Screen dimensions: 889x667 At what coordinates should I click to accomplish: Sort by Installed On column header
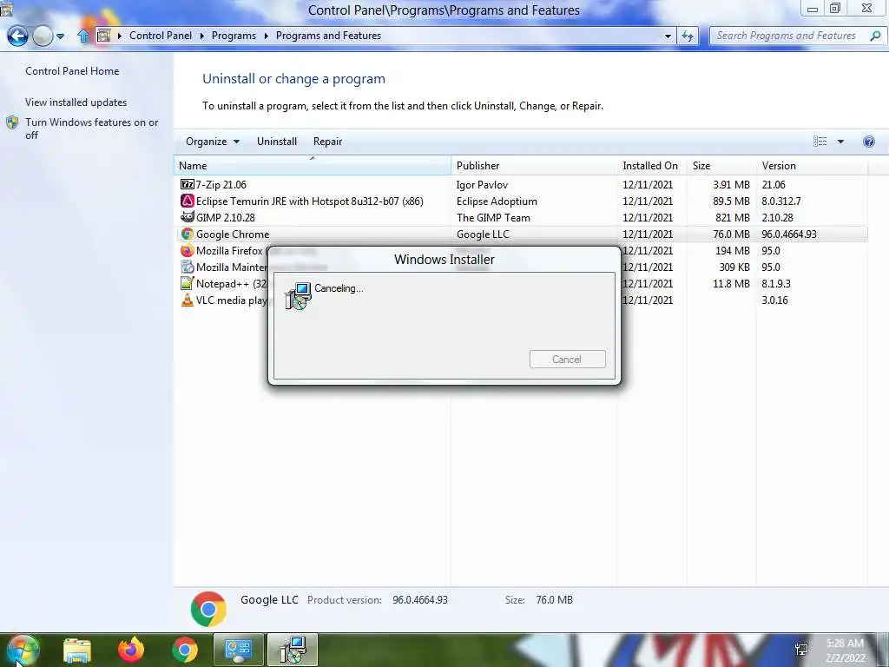click(652, 166)
